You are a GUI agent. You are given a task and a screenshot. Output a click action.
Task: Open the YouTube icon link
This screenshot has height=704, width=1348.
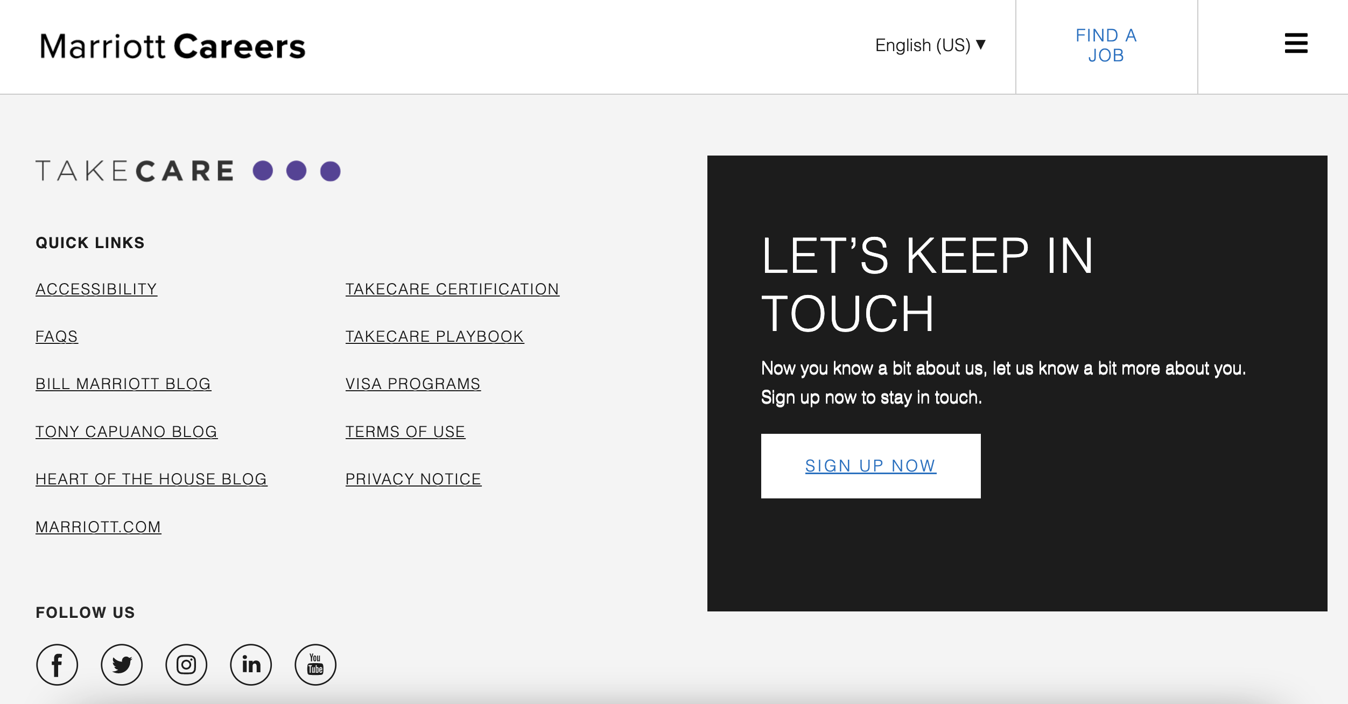[315, 665]
